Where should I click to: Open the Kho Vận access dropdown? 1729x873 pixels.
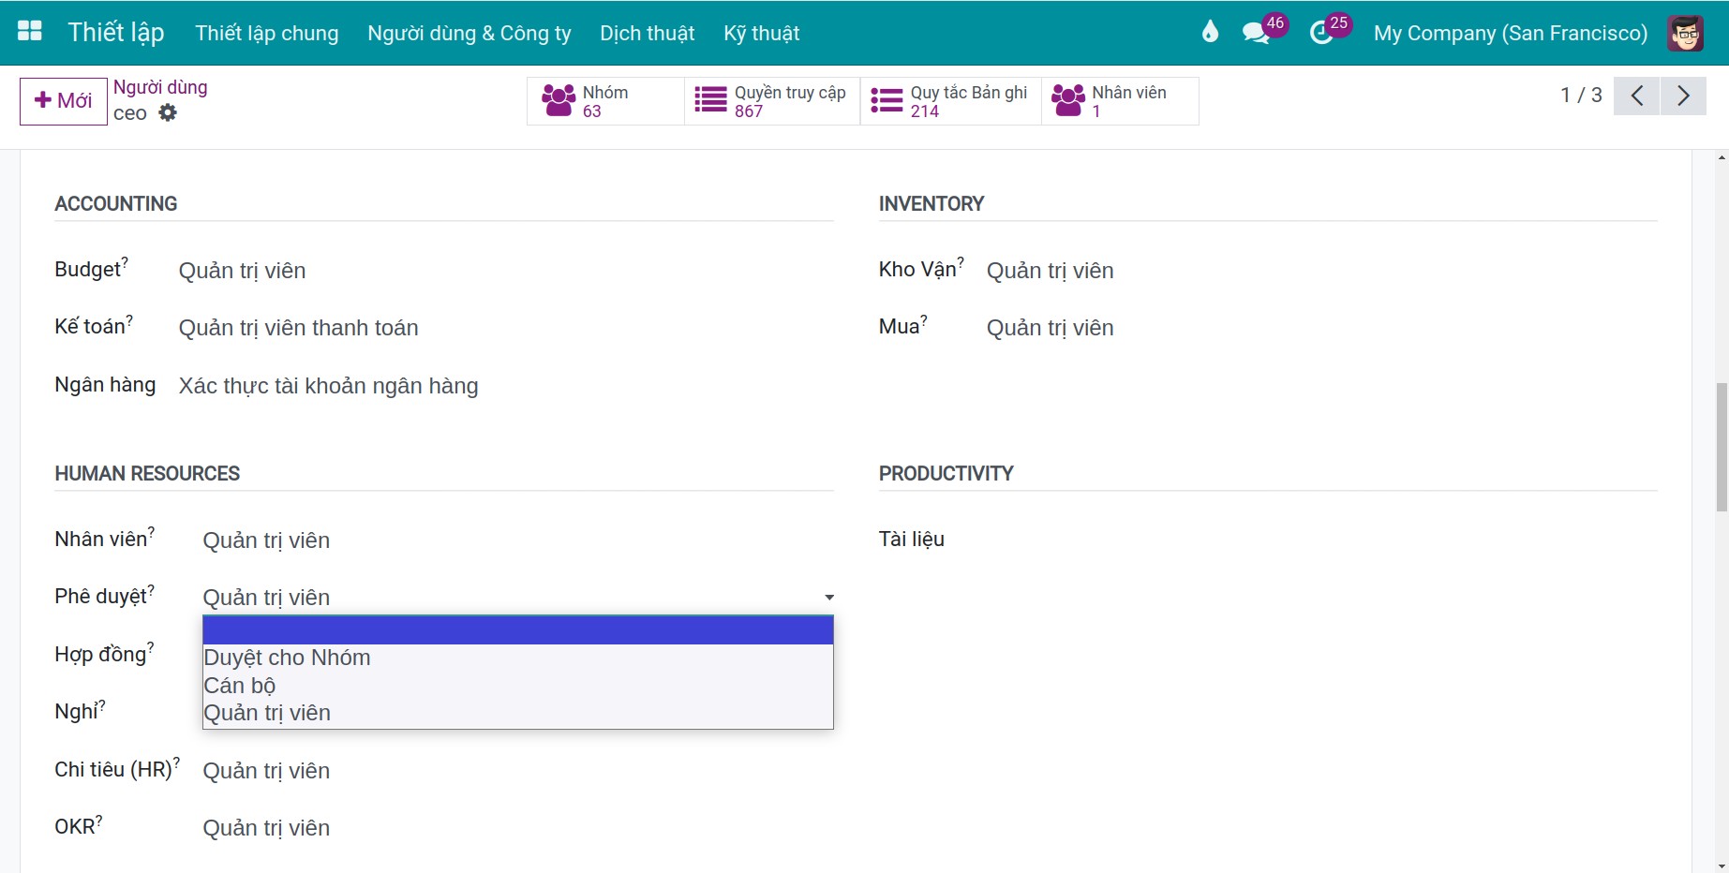pyautogui.click(x=1322, y=271)
